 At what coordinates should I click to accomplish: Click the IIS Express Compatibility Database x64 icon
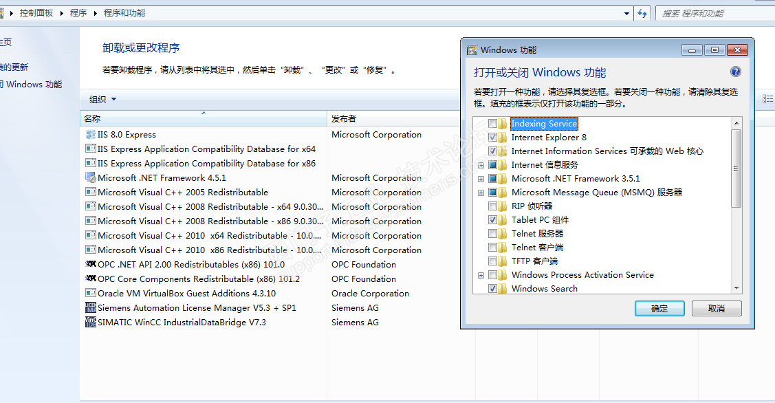(91, 149)
